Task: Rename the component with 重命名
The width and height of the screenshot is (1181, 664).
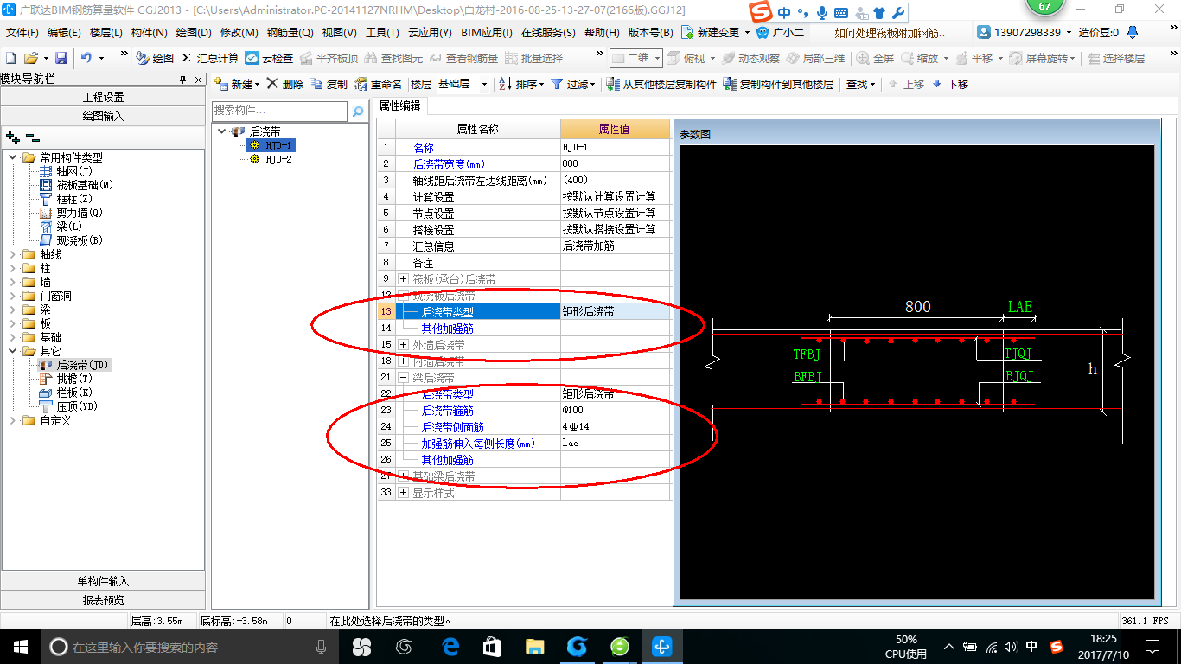Action: [x=378, y=84]
